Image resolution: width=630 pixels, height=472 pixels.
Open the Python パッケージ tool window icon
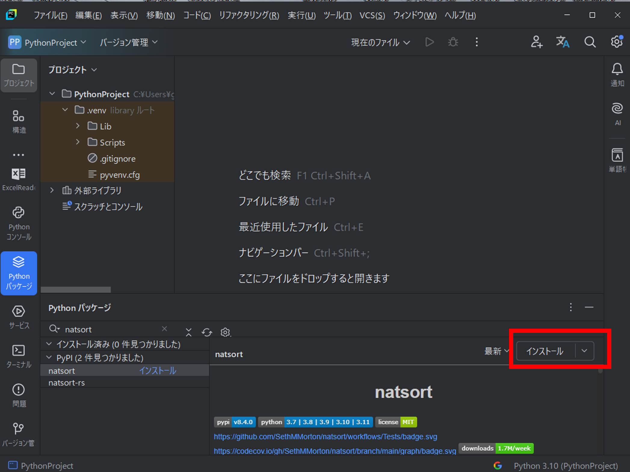click(x=19, y=273)
